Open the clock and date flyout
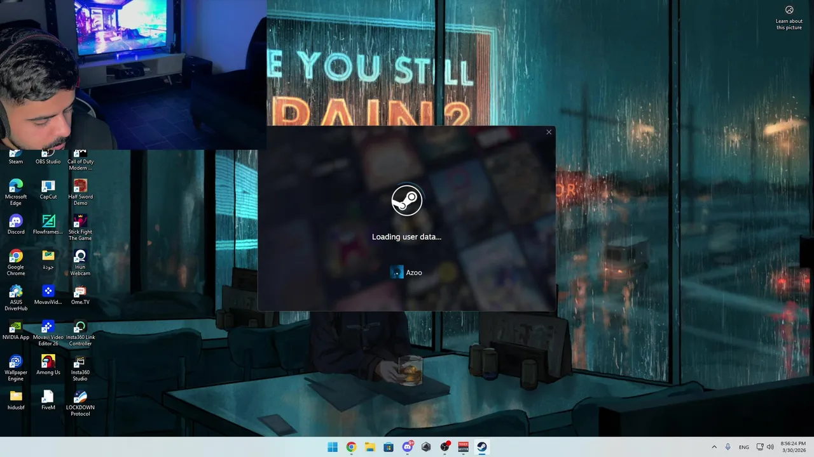The width and height of the screenshot is (814, 457). [792, 447]
